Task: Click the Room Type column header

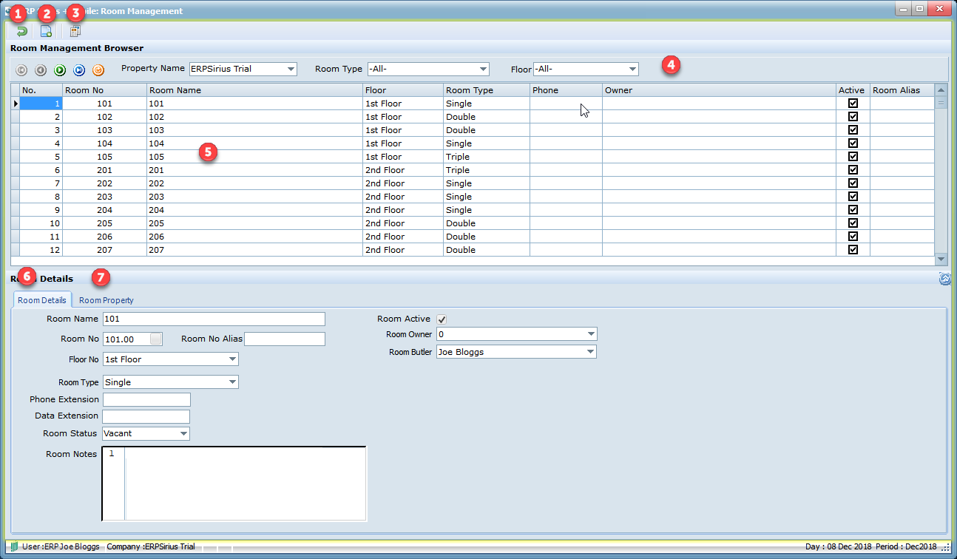Action: pos(487,90)
